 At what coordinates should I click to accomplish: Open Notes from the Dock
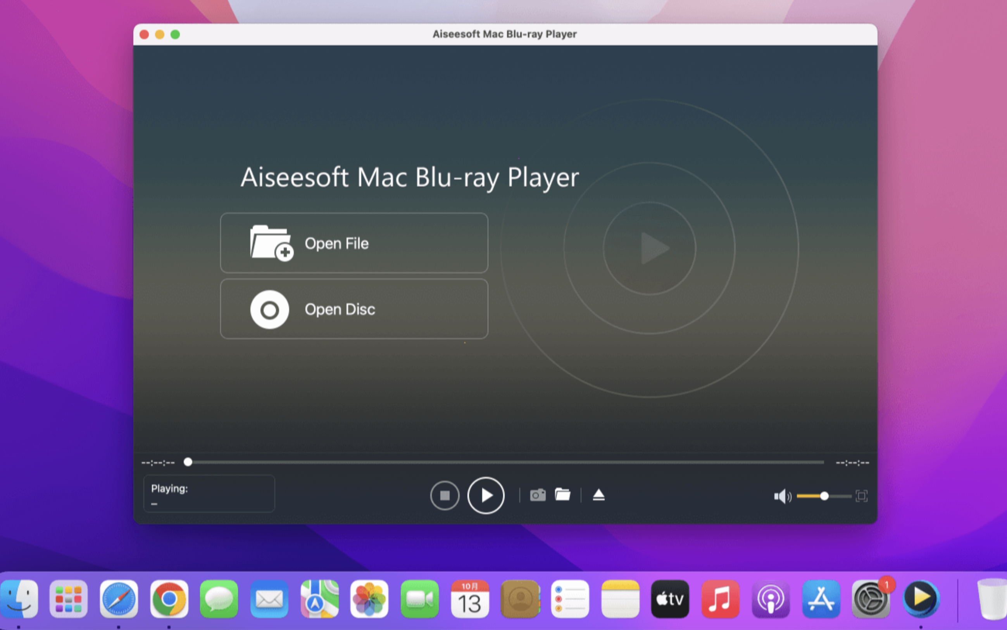(x=620, y=599)
